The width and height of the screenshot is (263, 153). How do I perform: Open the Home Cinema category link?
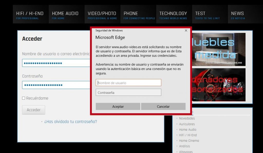tap(189, 141)
